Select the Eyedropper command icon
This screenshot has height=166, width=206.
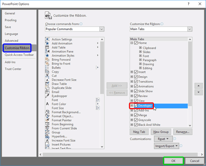(x=47, y=96)
